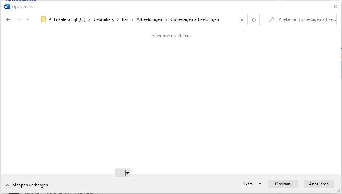
Task: Open address bar history dropdown
Action: tap(242, 20)
